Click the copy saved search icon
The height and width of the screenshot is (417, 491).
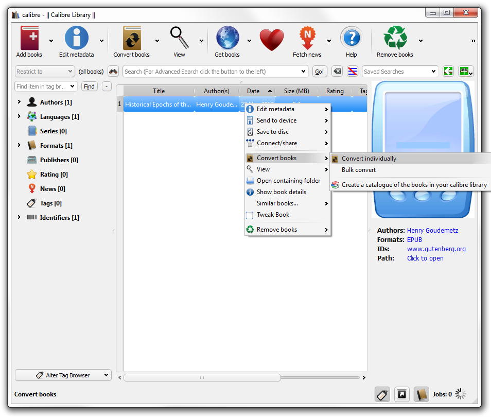click(448, 72)
